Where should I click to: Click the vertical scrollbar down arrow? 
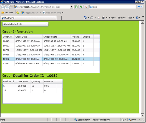142,116
